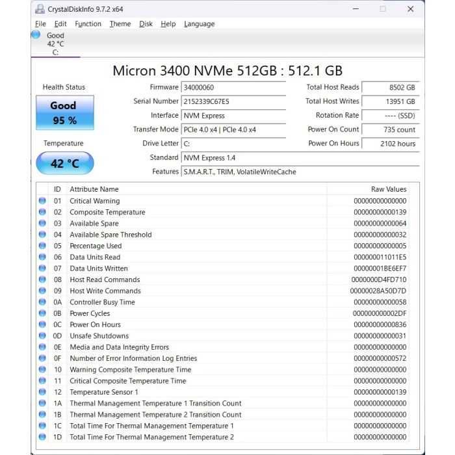Click the status icon for Media and Data Integrity Errors
Image resolution: width=455 pixels, height=455 pixels.
42,346
